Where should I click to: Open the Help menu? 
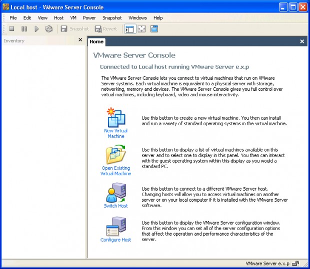coord(158,18)
